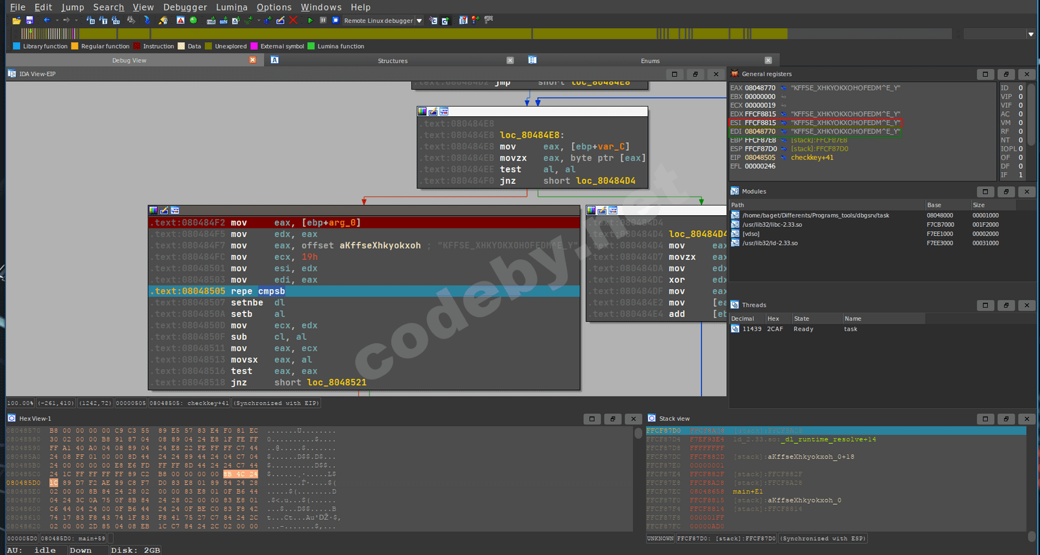Close the Structures tab
The width and height of the screenshot is (1040, 555).
click(510, 60)
